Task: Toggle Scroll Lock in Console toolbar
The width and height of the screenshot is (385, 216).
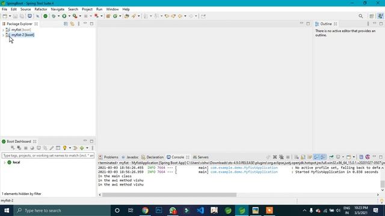Action: 303,157
